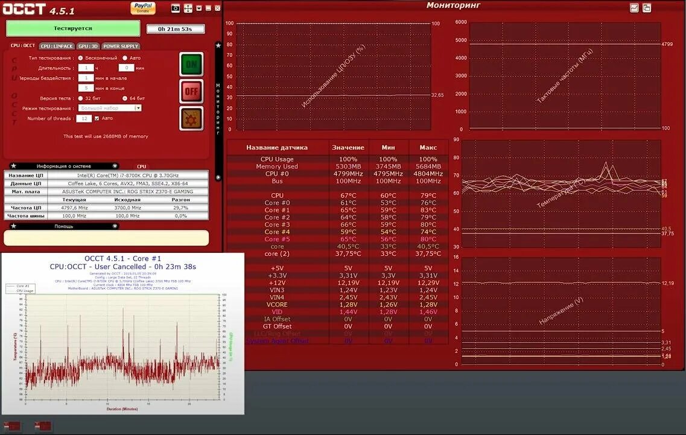Click the Название датчика column header
Screen dimensions: 686x435
277,147
